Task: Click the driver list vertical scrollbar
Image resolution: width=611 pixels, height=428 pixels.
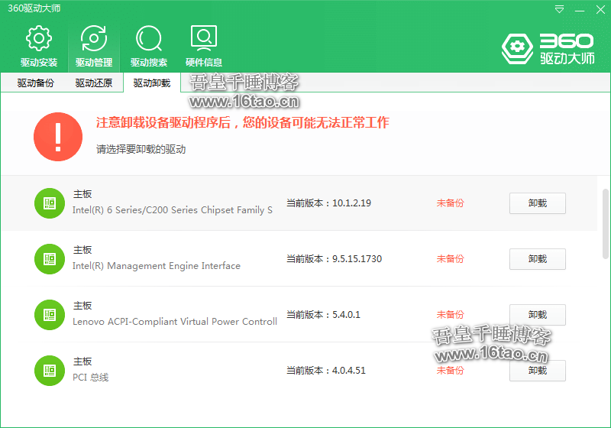Action: [606, 222]
